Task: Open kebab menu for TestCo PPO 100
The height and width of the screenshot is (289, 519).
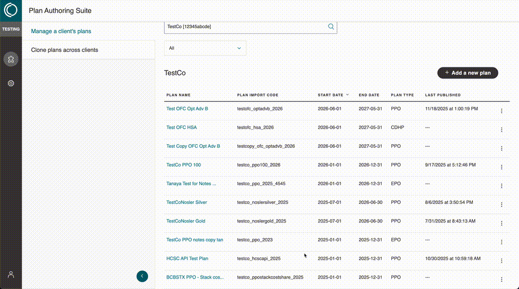Action: point(501,167)
